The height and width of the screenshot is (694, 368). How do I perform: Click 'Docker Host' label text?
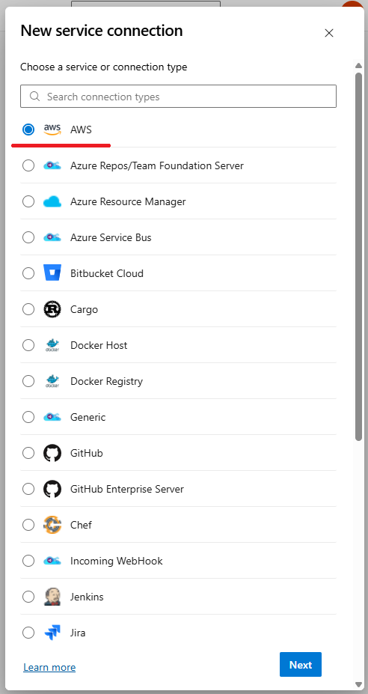pyautogui.click(x=99, y=345)
